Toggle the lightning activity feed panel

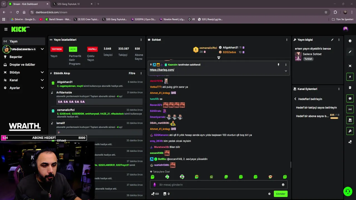pyautogui.click(x=350, y=77)
